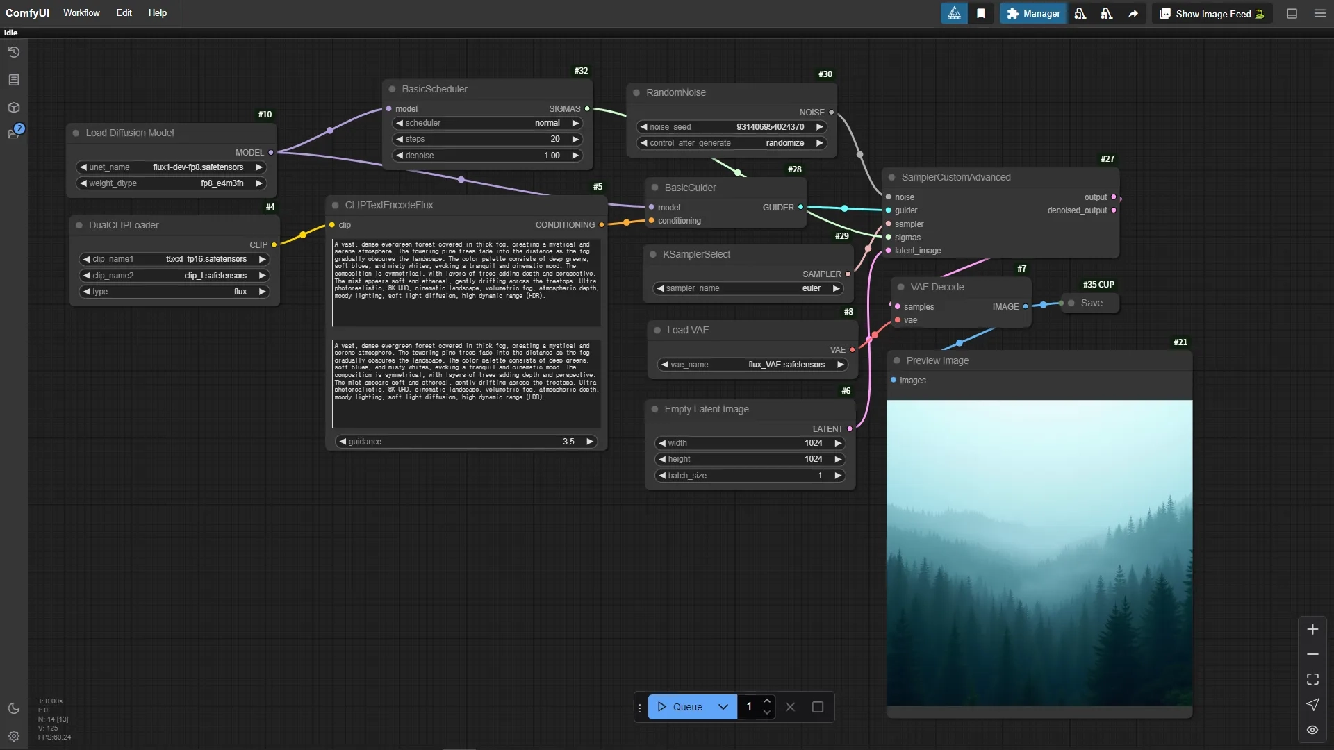Image resolution: width=1334 pixels, height=750 pixels.
Task: Collapse the BasicScheduler node using its dot
Action: pos(392,89)
